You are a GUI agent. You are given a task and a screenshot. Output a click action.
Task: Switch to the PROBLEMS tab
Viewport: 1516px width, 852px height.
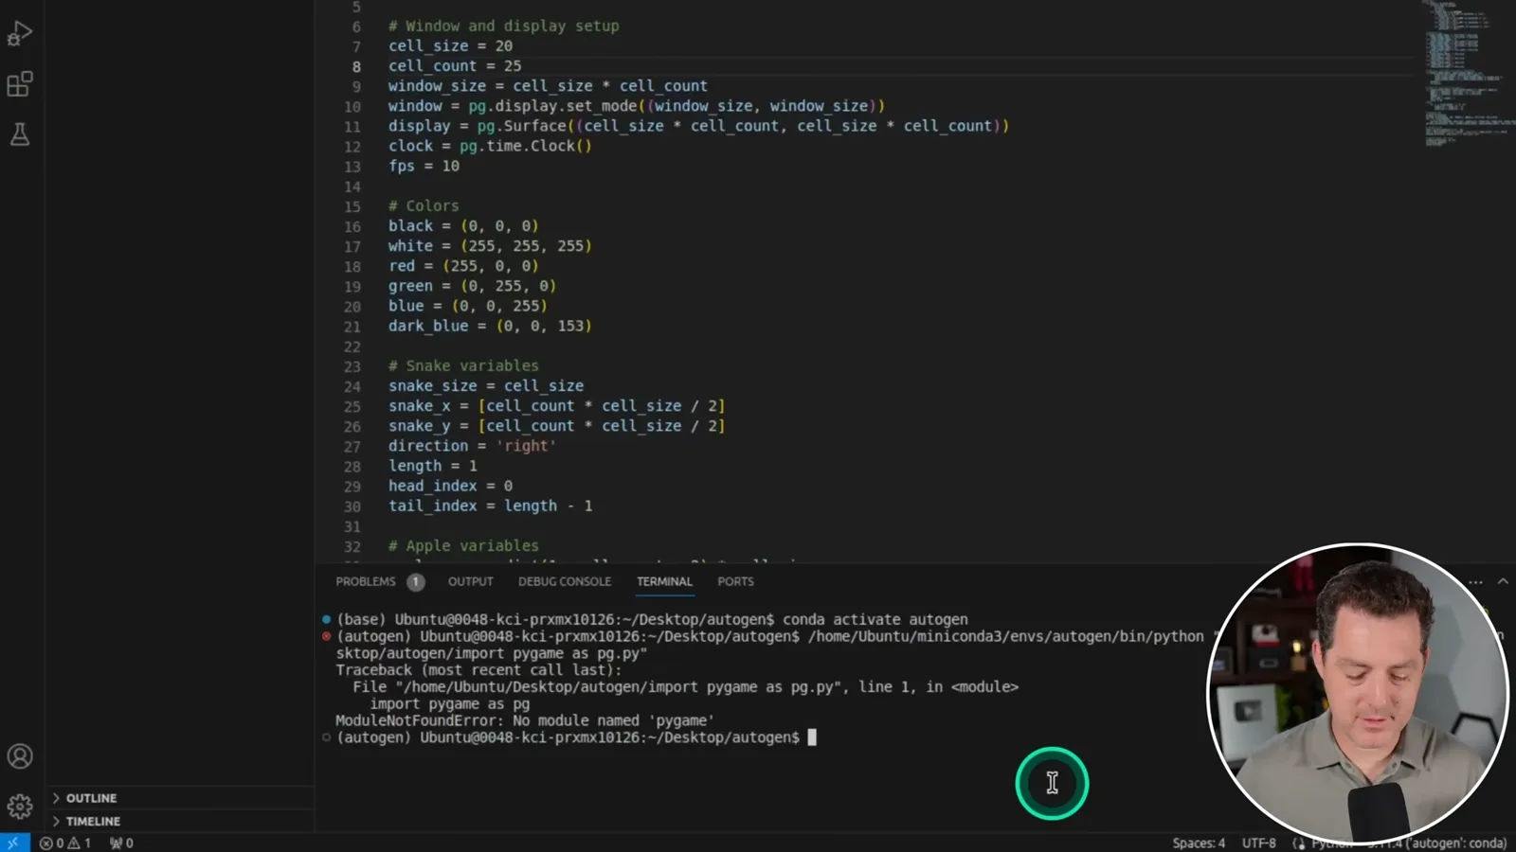pos(366,581)
